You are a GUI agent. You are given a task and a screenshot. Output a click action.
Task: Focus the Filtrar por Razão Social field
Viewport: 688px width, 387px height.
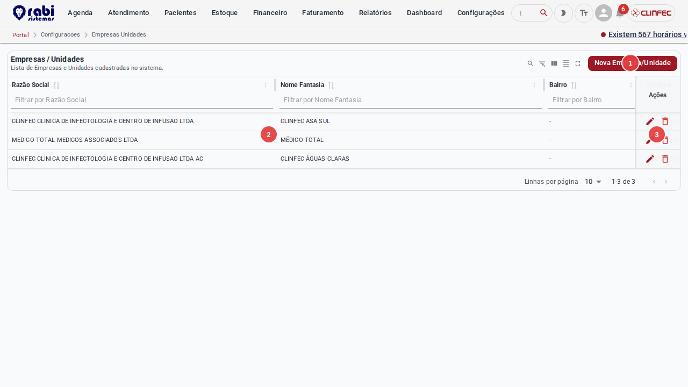142,100
